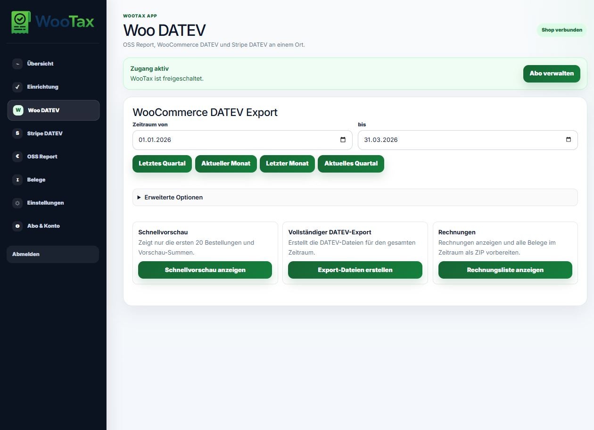The image size is (594, 430).
Task: Click the Einstellungen gear icon
Action: 17,203
